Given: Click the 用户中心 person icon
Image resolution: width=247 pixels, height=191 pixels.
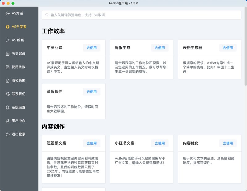Looking at the screenshot, I should [7, 121].
